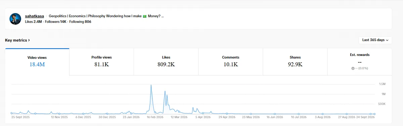
Task: Open the Last 365 days dropdown
Action: [375, 40]
